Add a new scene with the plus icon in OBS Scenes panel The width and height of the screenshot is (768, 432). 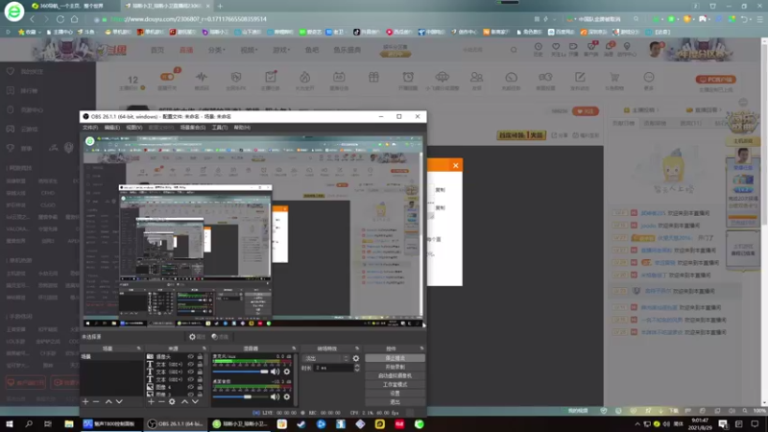pos(85,401)
